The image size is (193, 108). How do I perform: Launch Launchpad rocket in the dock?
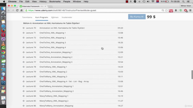(3, 13)
